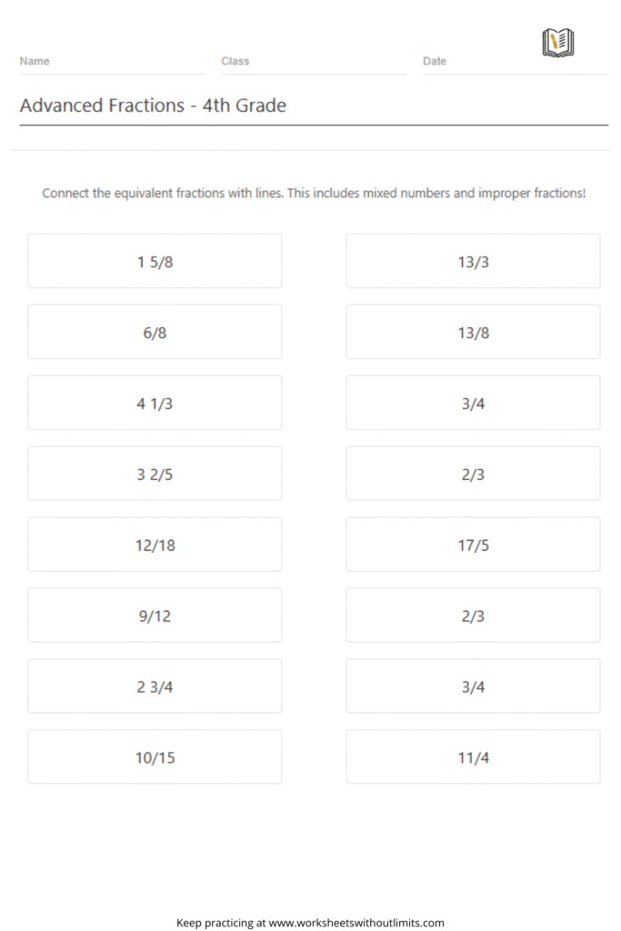Click the 2 3/4 mixed number card

pyautogui.click(x=155, y=686)
